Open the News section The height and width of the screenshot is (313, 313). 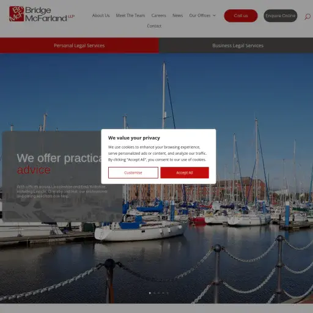click(177, 15)
